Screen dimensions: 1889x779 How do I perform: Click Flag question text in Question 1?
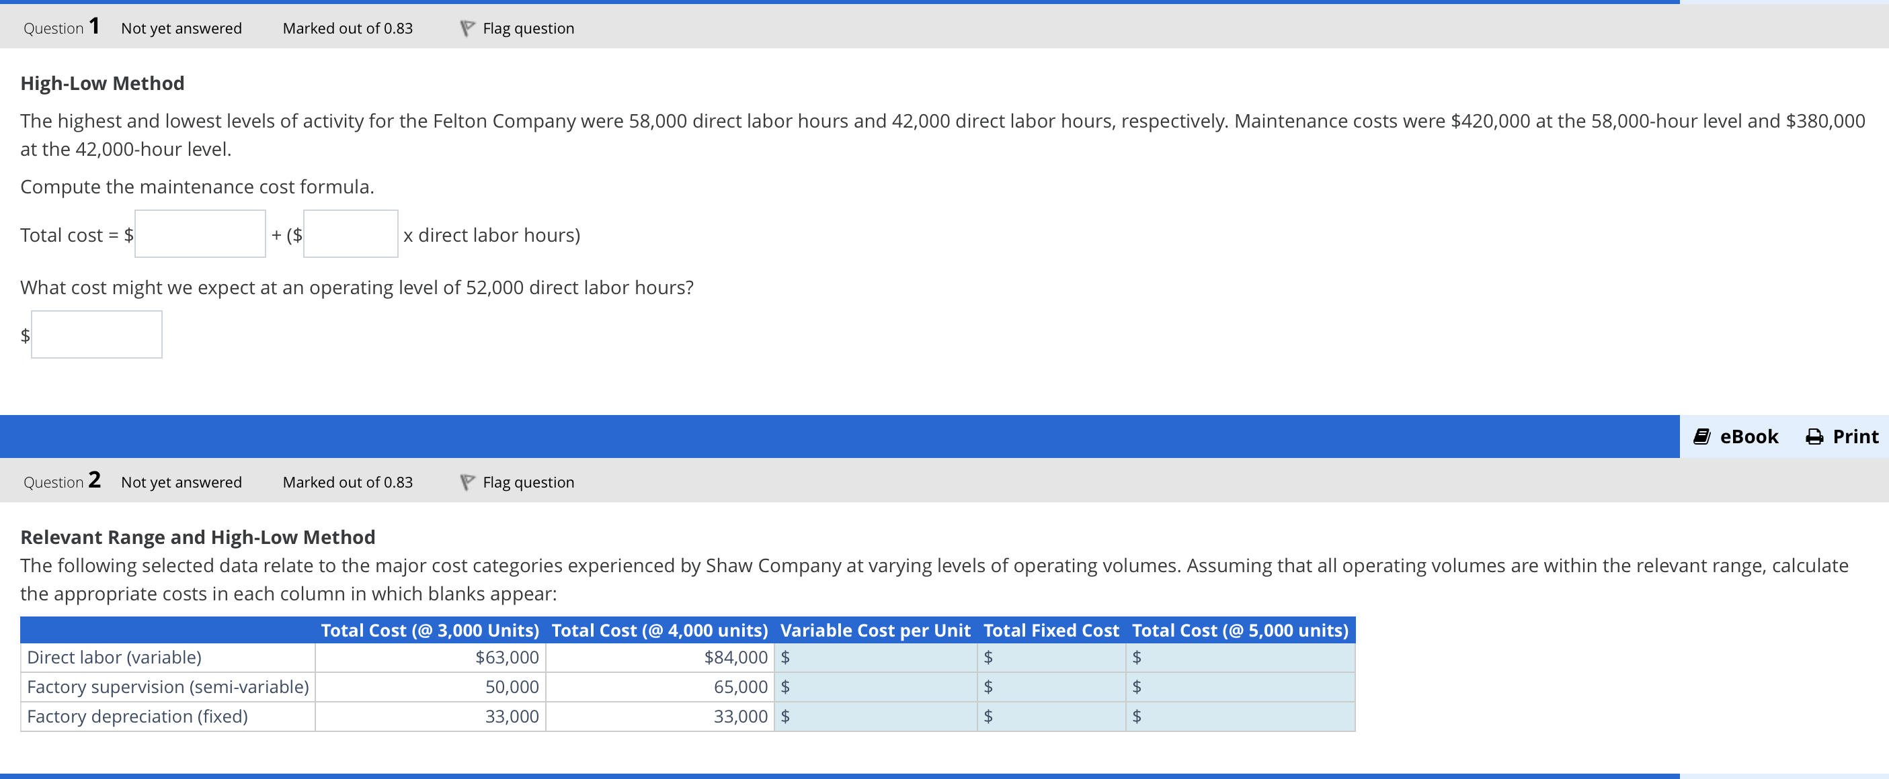528,29
